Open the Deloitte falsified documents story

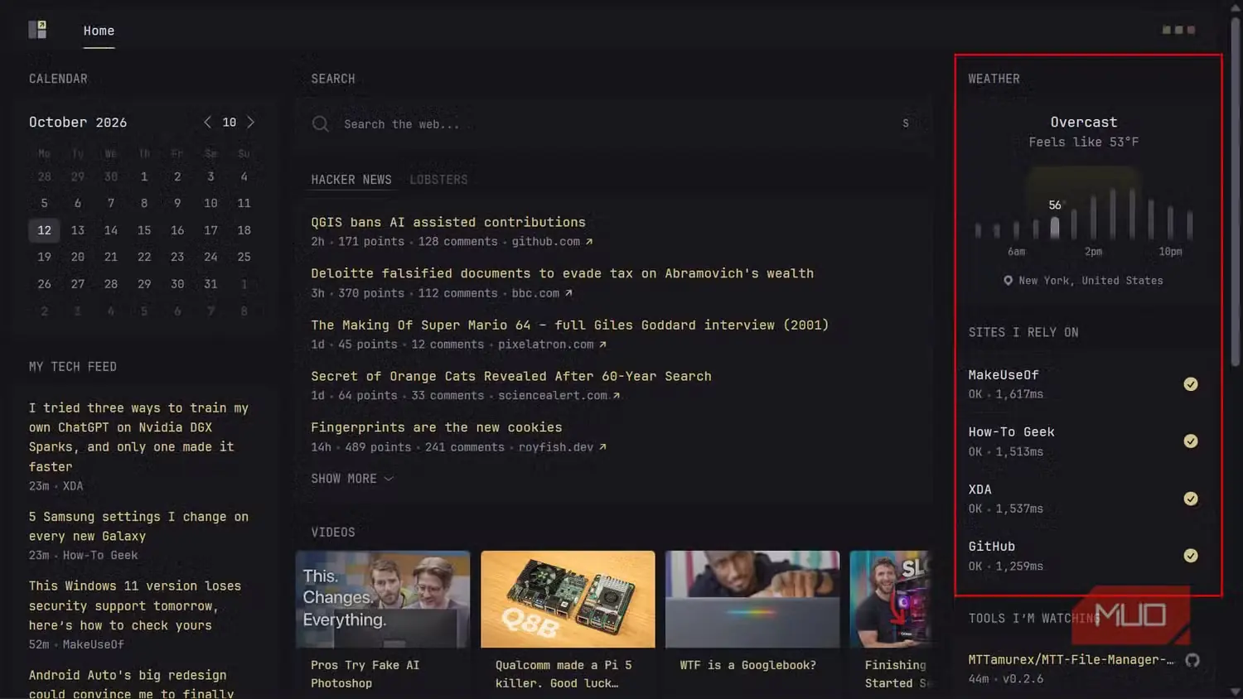coord(562,273)
